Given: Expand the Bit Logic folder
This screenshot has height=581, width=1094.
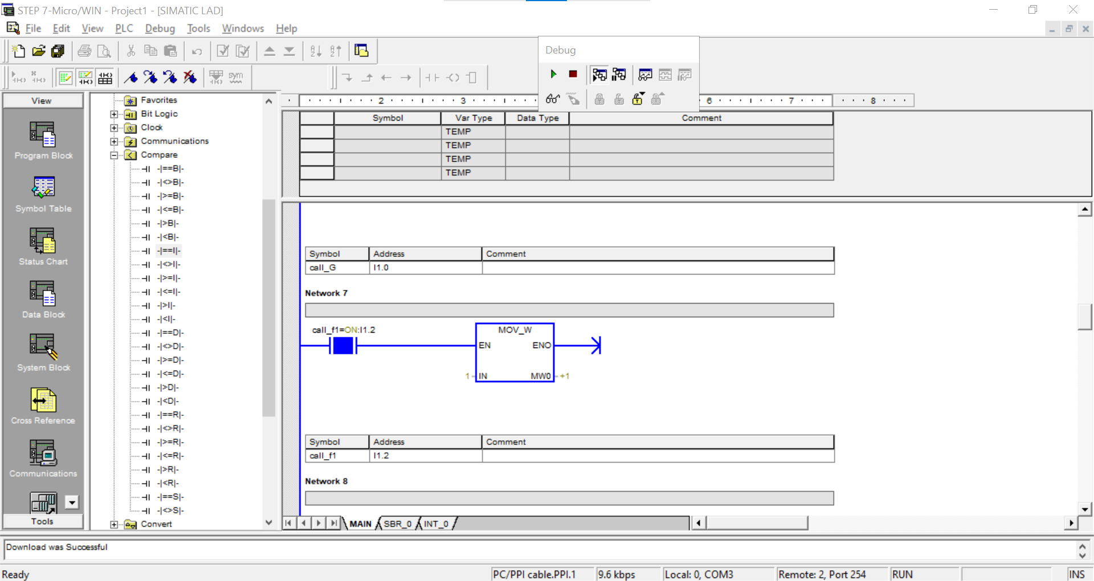Looking at the screenshot, I should coord(114,114).
